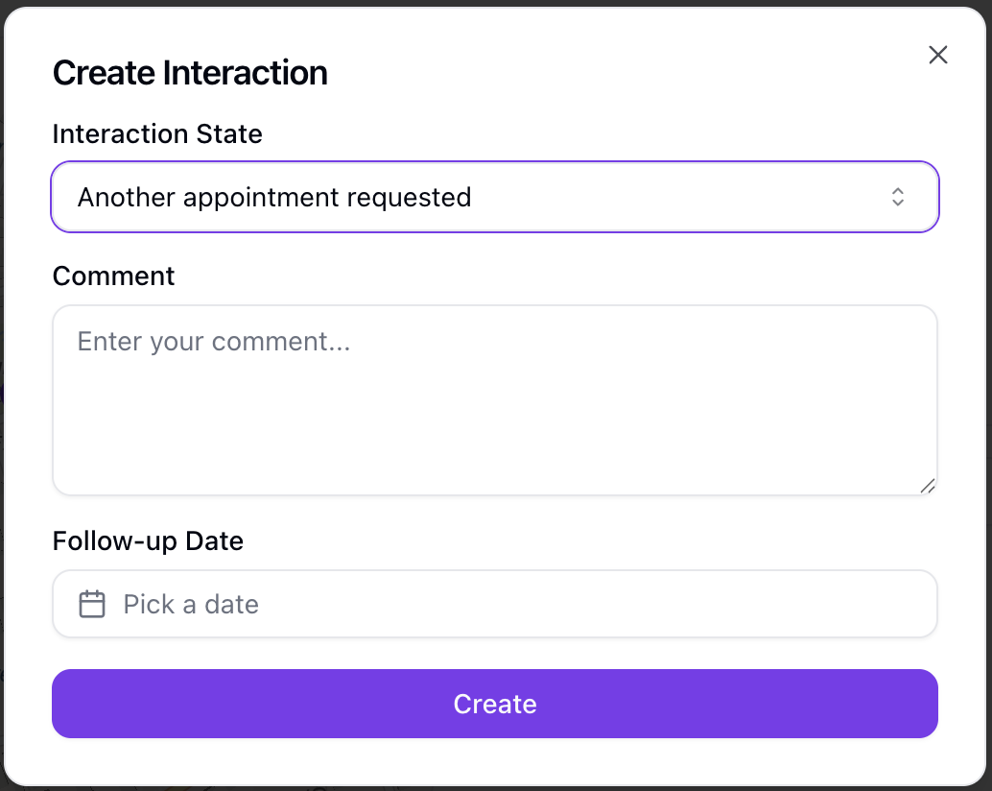
Task: Click the "Enter your comment..." placeholder text
Action: click(213, 342)
